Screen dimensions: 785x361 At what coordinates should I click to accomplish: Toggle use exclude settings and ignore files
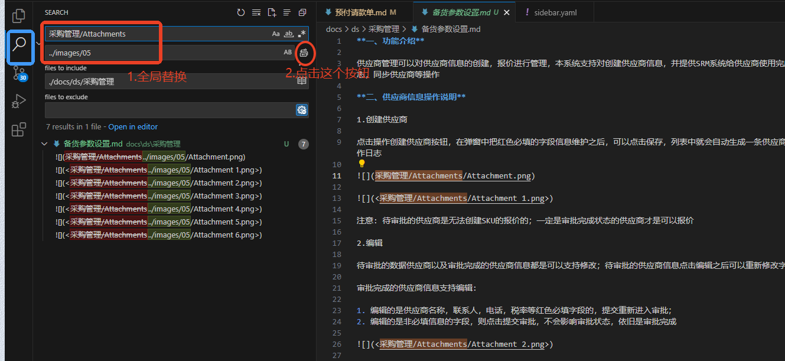302,110
